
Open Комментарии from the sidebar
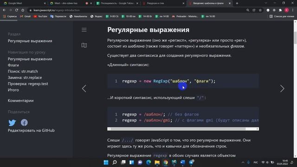[x=20, y=101]
